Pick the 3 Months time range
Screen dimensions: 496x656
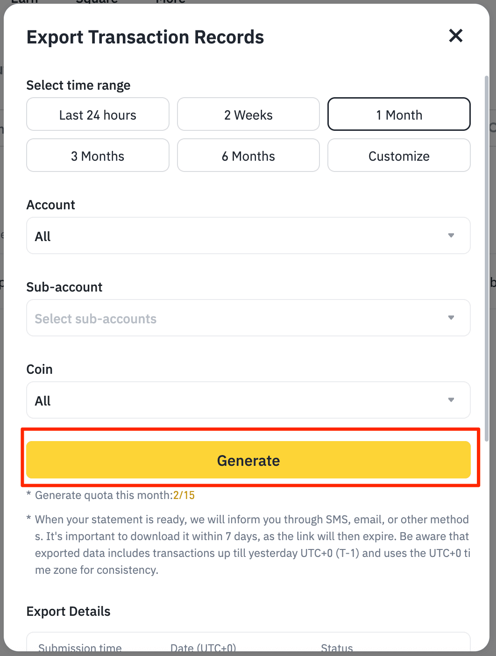98,156
